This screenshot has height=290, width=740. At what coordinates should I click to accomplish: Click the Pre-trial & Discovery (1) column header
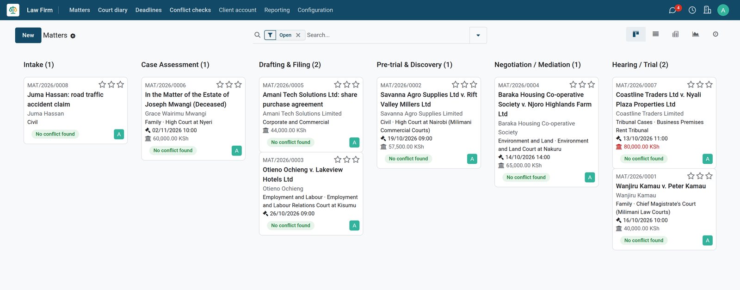414,65
